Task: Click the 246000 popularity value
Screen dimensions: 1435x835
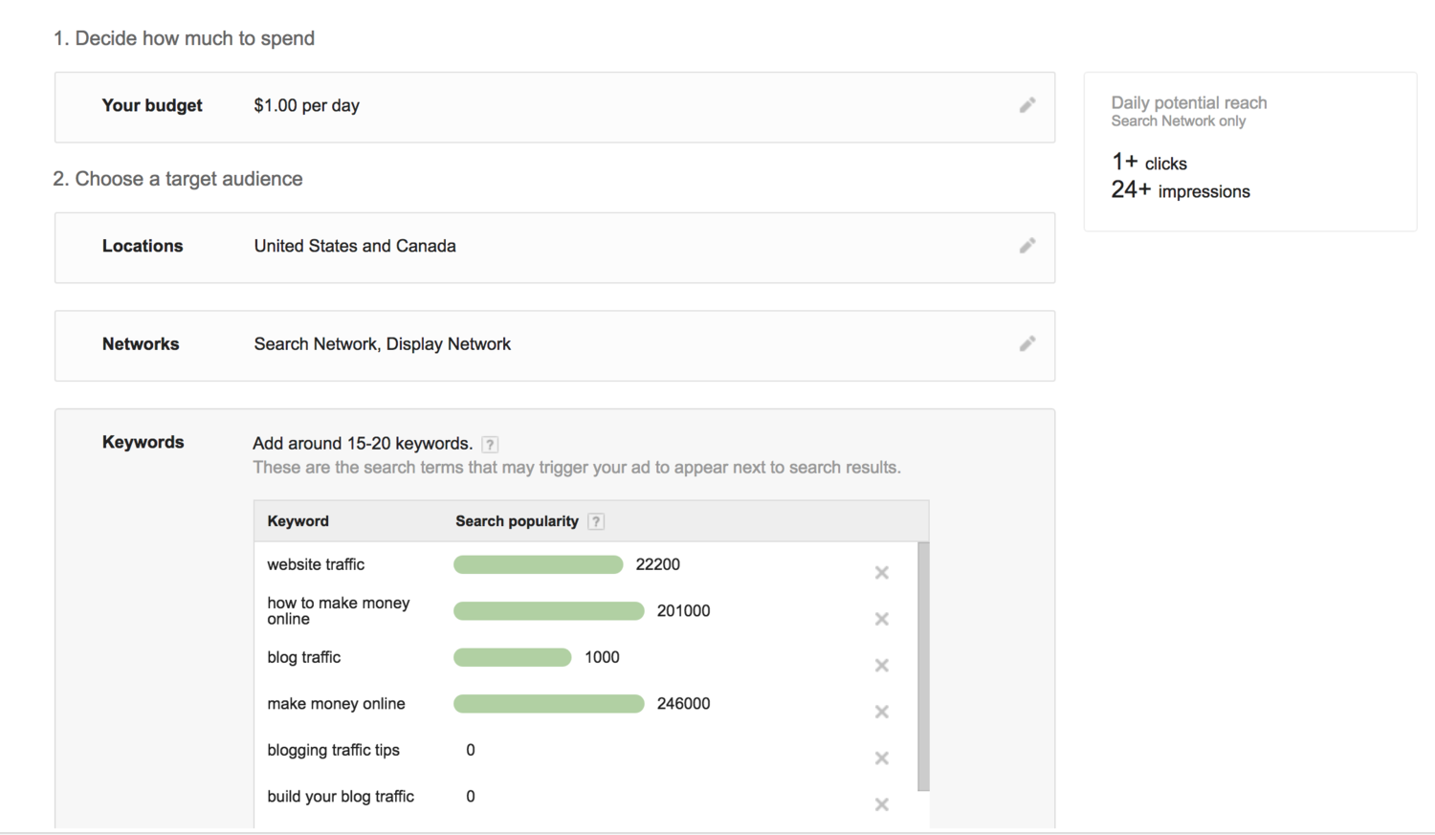Action: [x=684, y=704]
